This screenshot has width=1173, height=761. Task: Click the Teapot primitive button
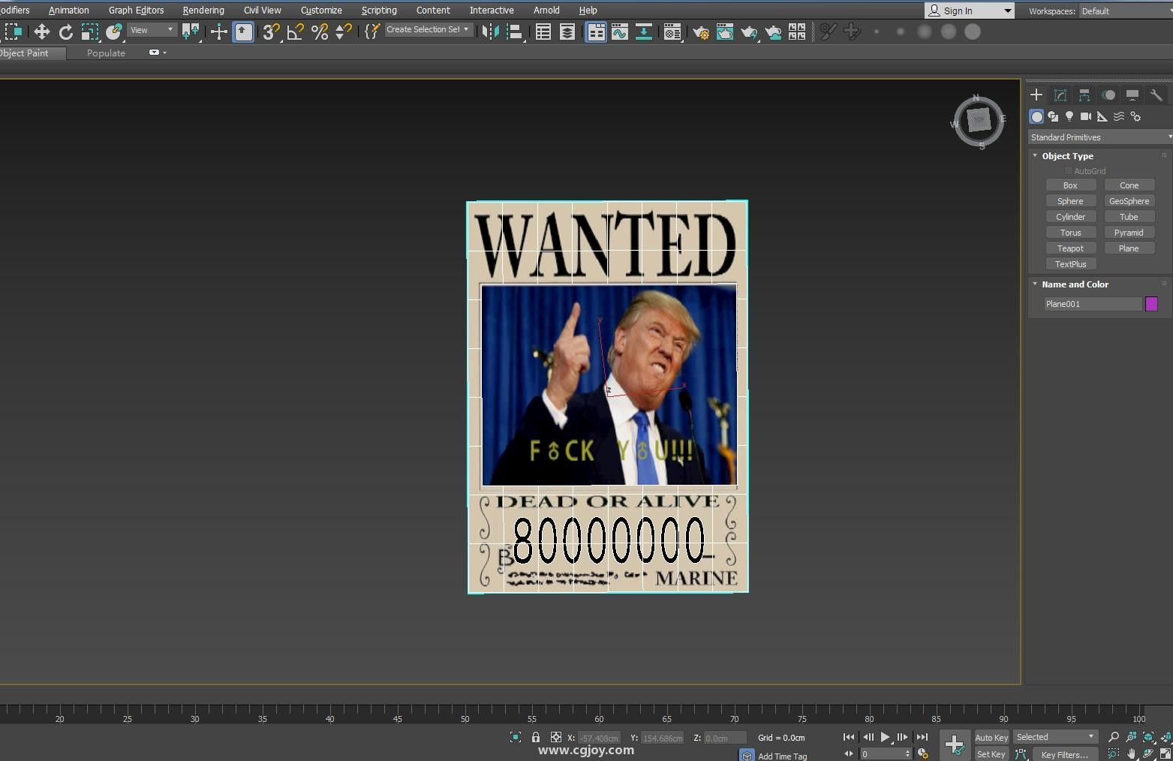click(1070, 248)
